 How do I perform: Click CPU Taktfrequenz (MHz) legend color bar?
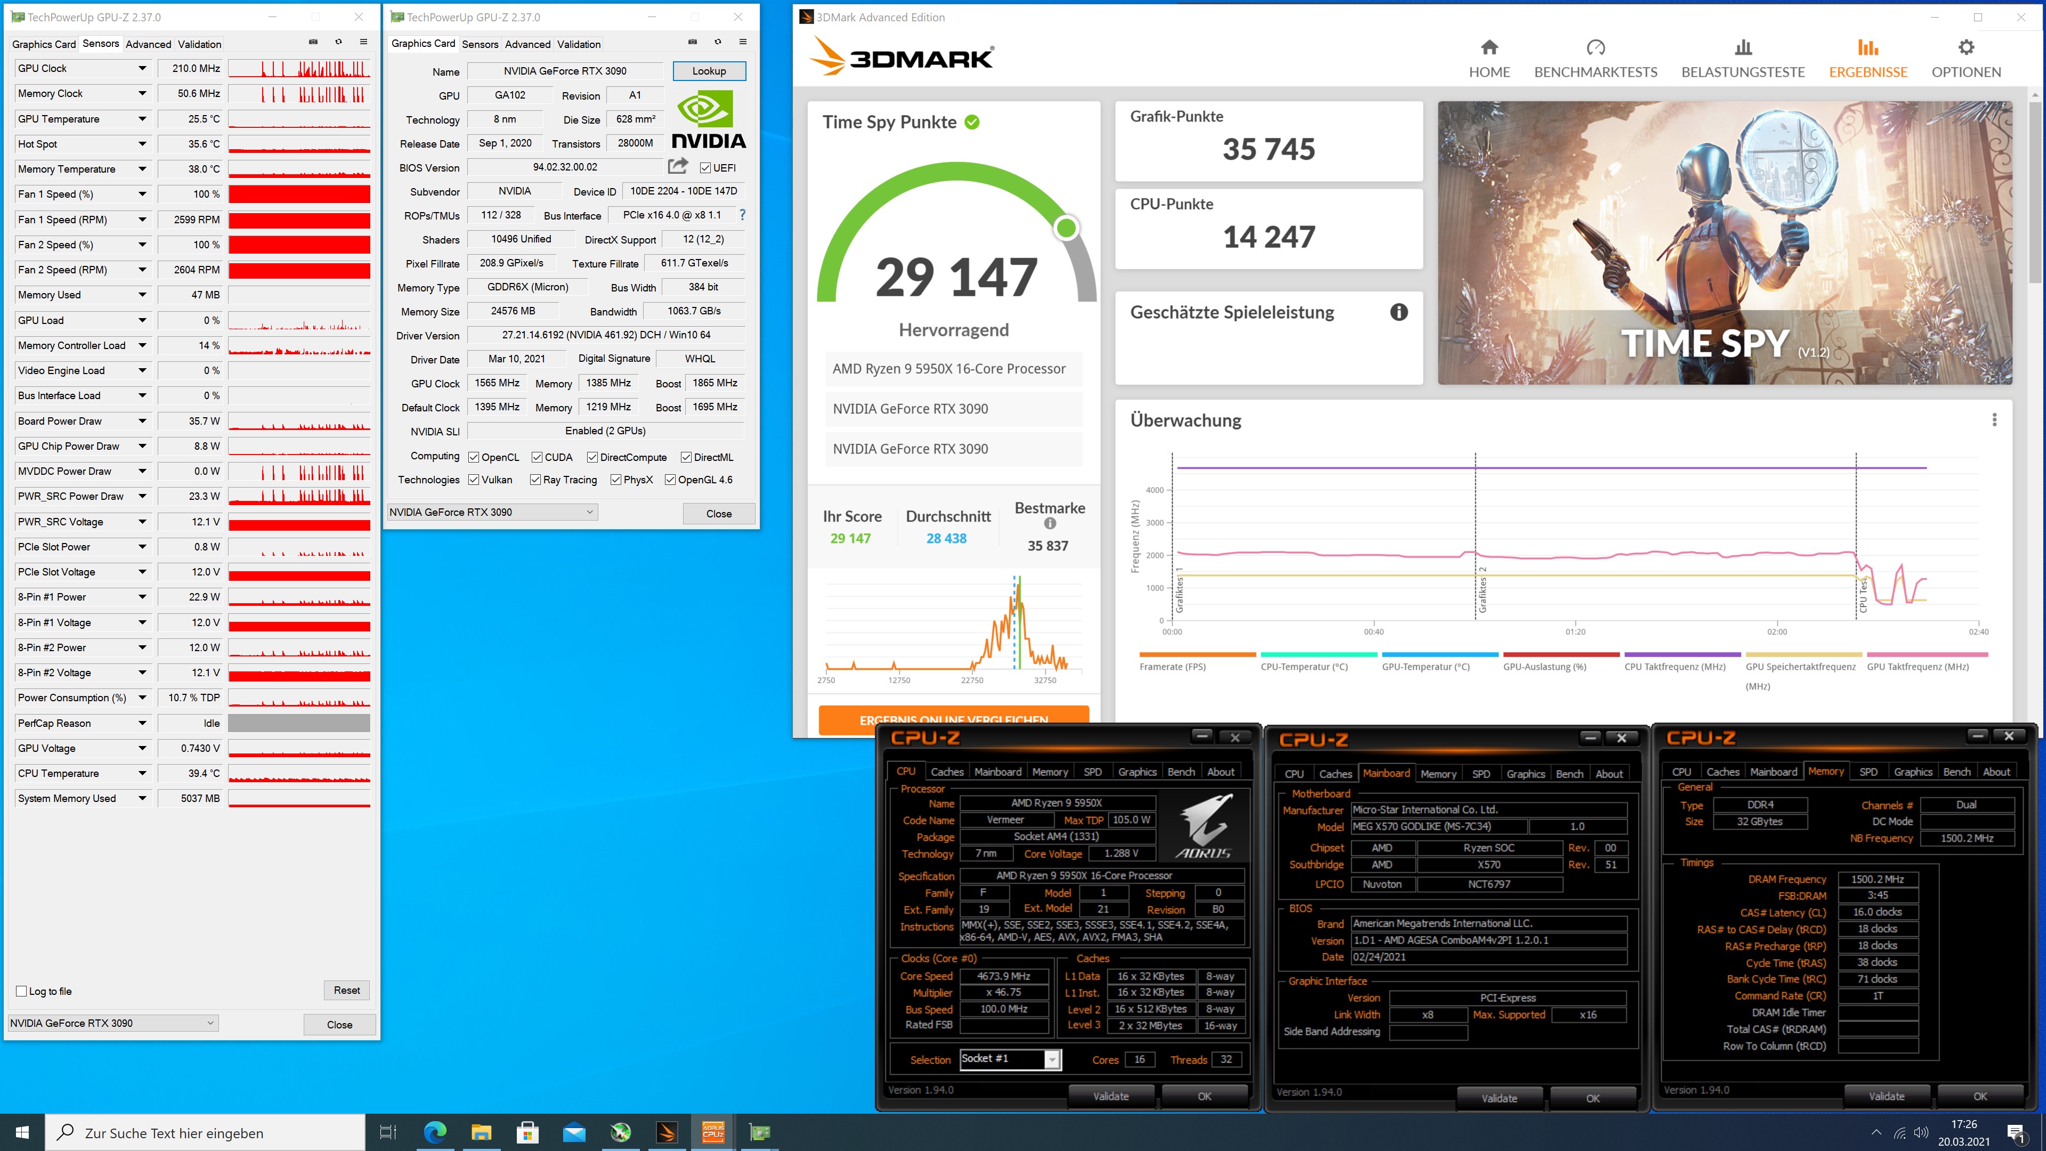(x=1682, y=654)
